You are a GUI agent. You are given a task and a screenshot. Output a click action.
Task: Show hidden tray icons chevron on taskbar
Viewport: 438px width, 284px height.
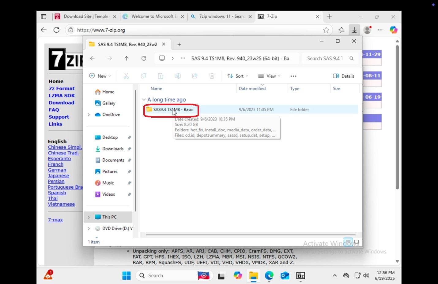(335, 276)
